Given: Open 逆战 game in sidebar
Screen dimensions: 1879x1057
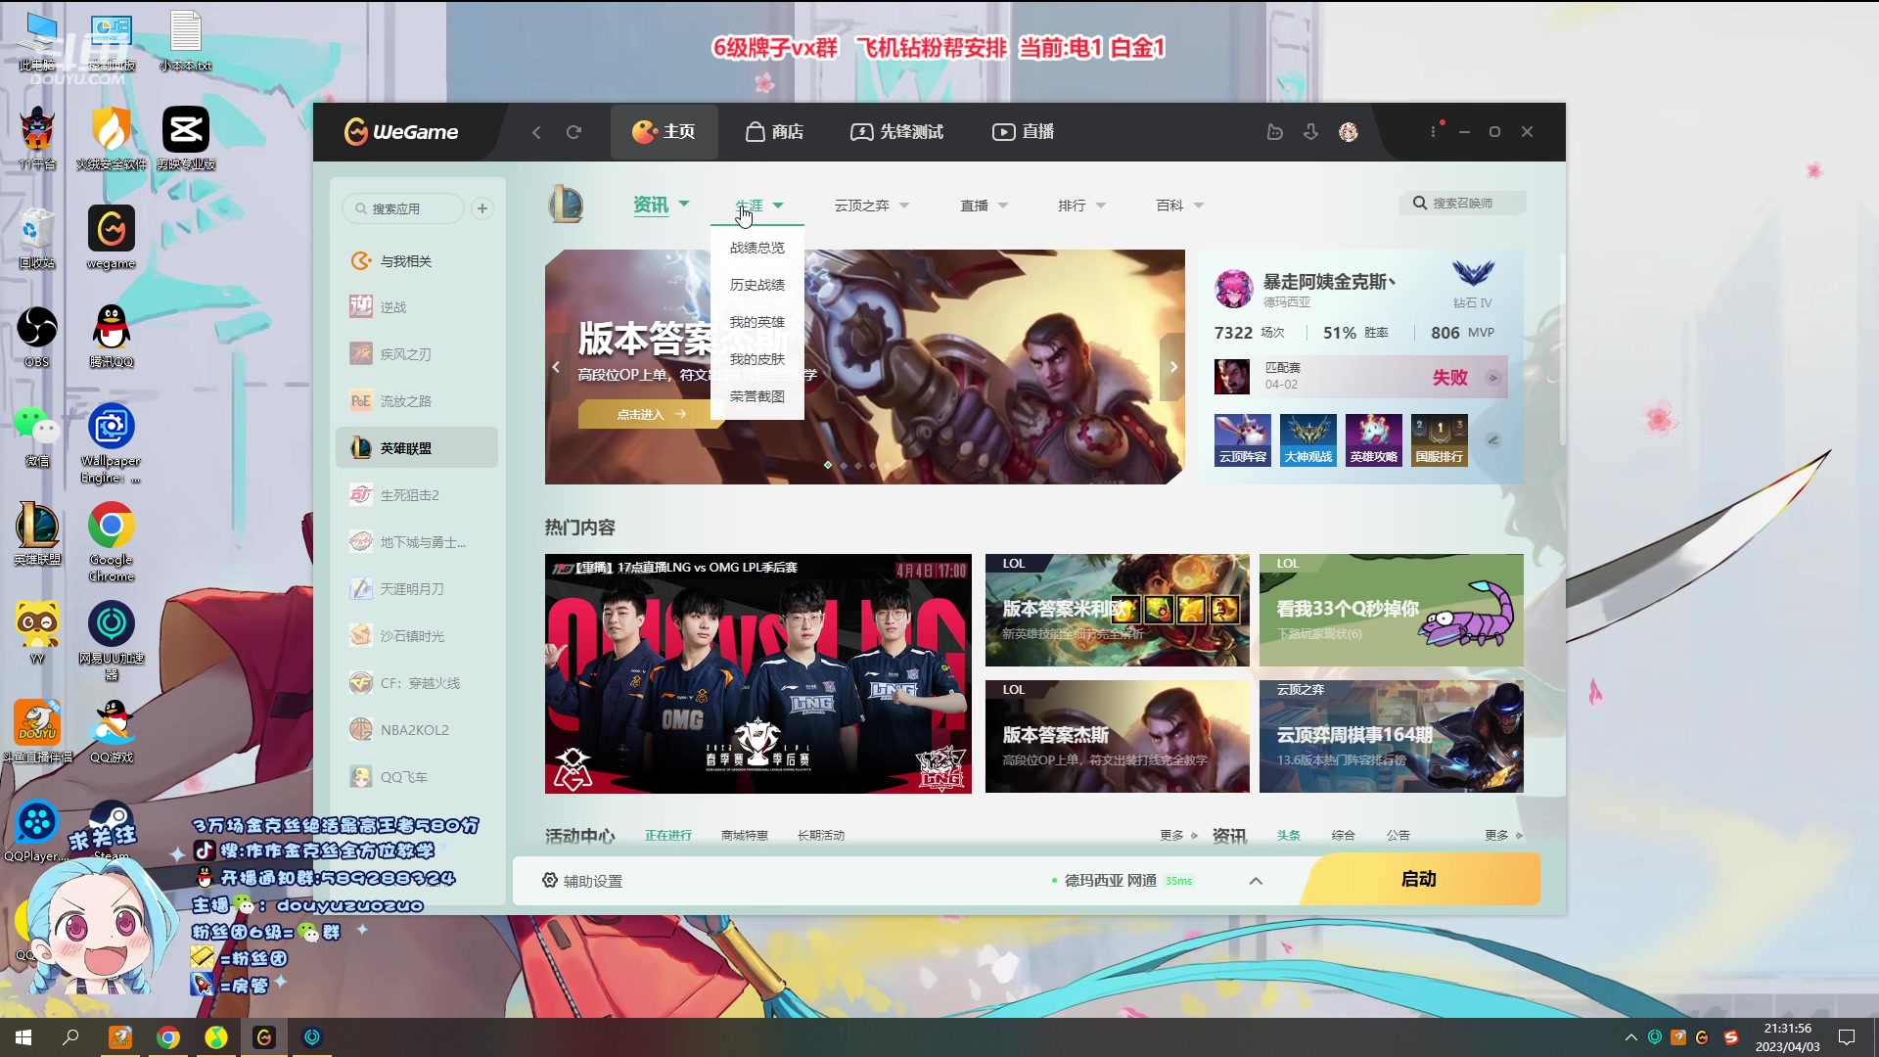Looking at the screenshot, I should click(x=417, y=307).
